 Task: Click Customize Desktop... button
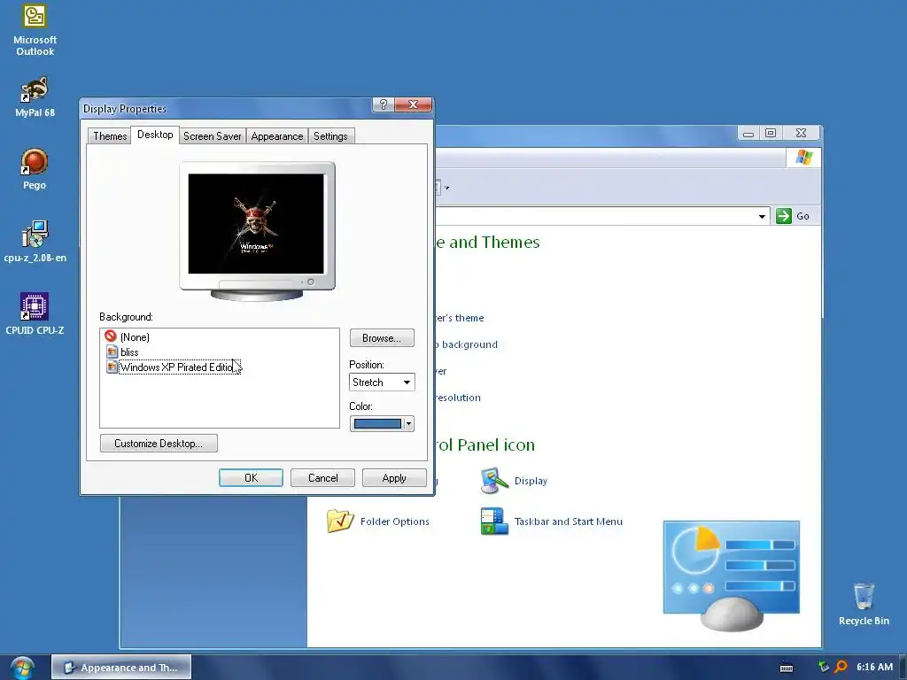159,444
